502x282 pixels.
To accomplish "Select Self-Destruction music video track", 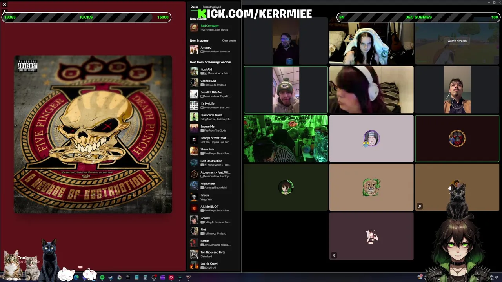I will (214, 163).
